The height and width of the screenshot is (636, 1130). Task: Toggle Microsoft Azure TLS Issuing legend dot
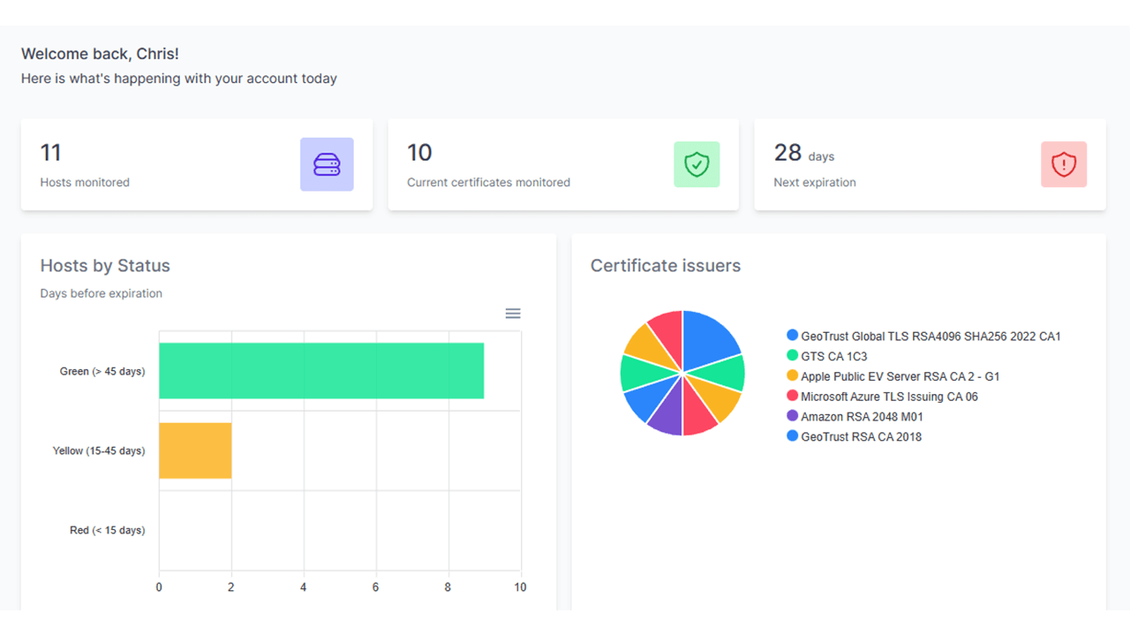click(792, 396)
